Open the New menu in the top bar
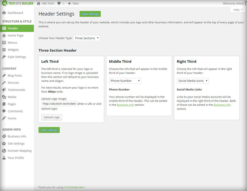Image resolution: width=247 pixels, height=191 pixels. point(73,3)
